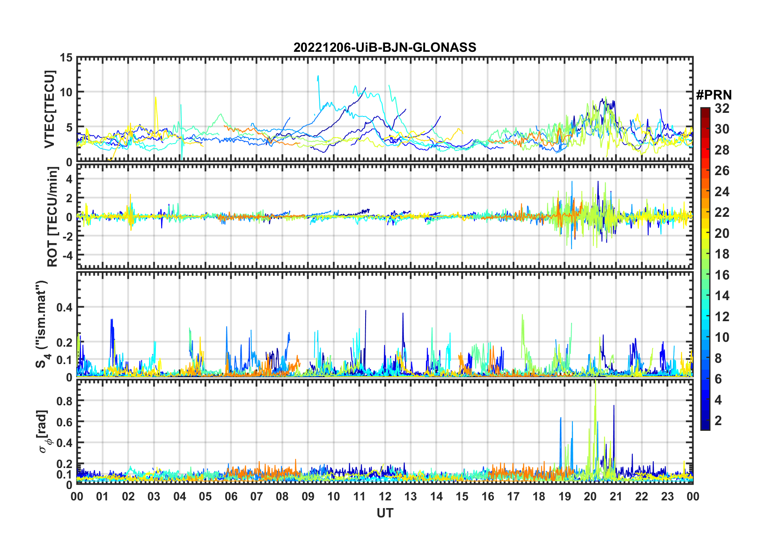Click UT axis tick label 23

point(668,496)
